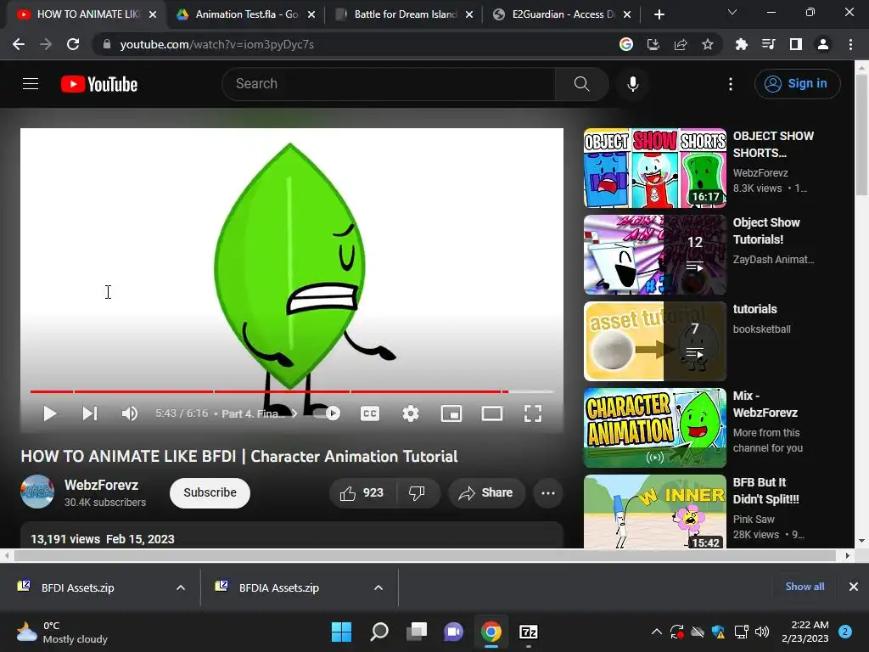Close the Animation Test.fla tab
869x652 pixels.
click(311, 14)
